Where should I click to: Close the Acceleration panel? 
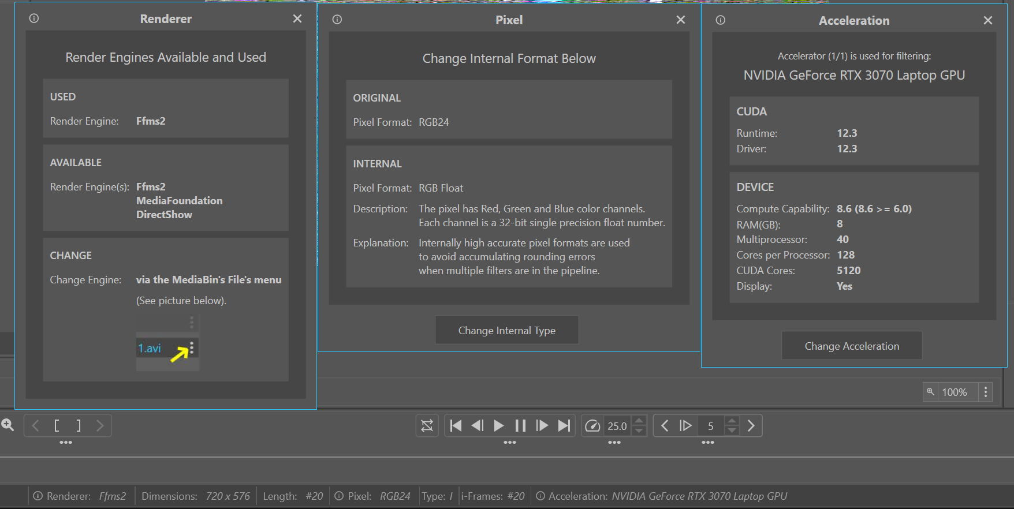988,20
